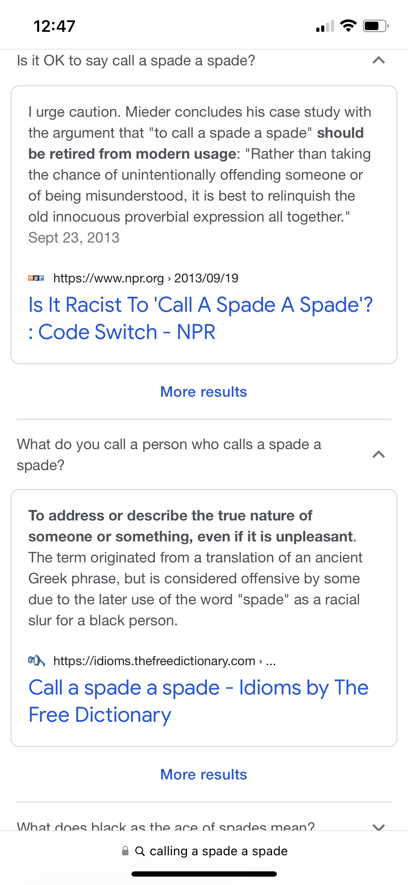Click More results under the NPR answer
Image resolution: width=408 pixels, height=885 pixels.
coord(204,392)
